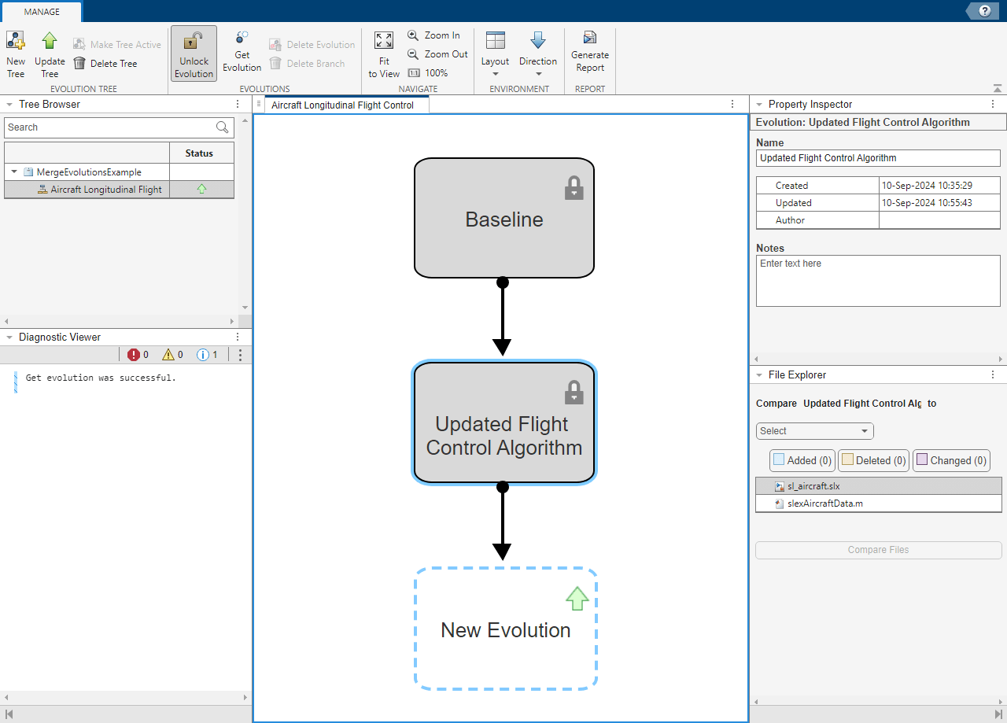This screenshot has height=723, width=1007.
Task: Open the Compare evolution Select dropdown
Action: point(814,431)
